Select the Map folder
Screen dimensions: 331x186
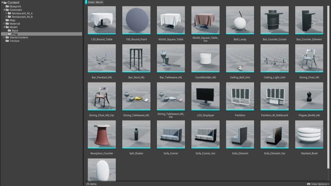12,20
